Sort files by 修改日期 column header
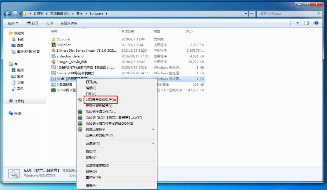This screenshot has height=190, width=327. 128,31
